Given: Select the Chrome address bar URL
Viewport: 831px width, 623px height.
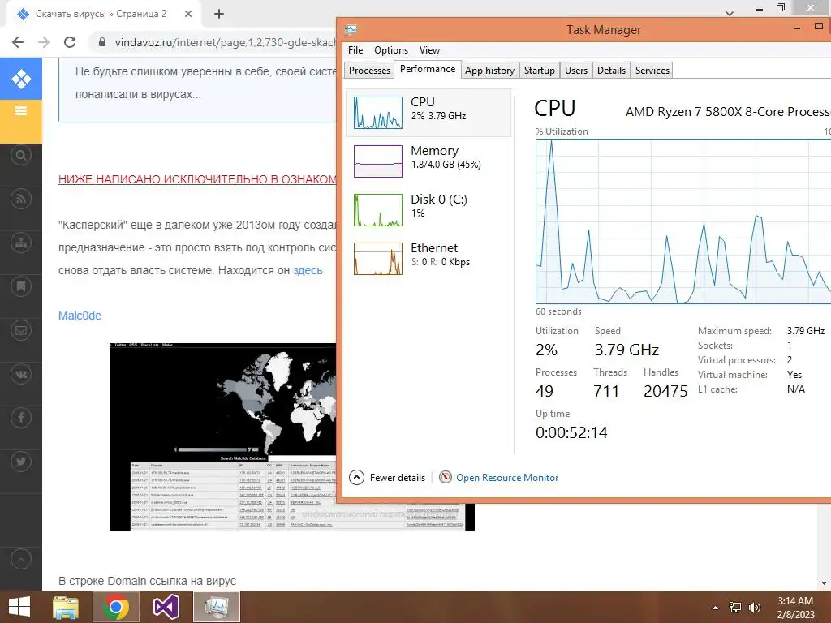Looking at the screenshot, I should point(225,42).
